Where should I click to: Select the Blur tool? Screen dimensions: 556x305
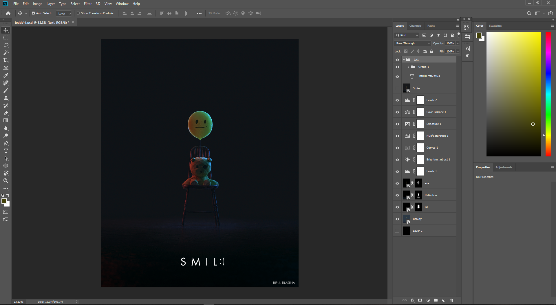click(6, 128)
